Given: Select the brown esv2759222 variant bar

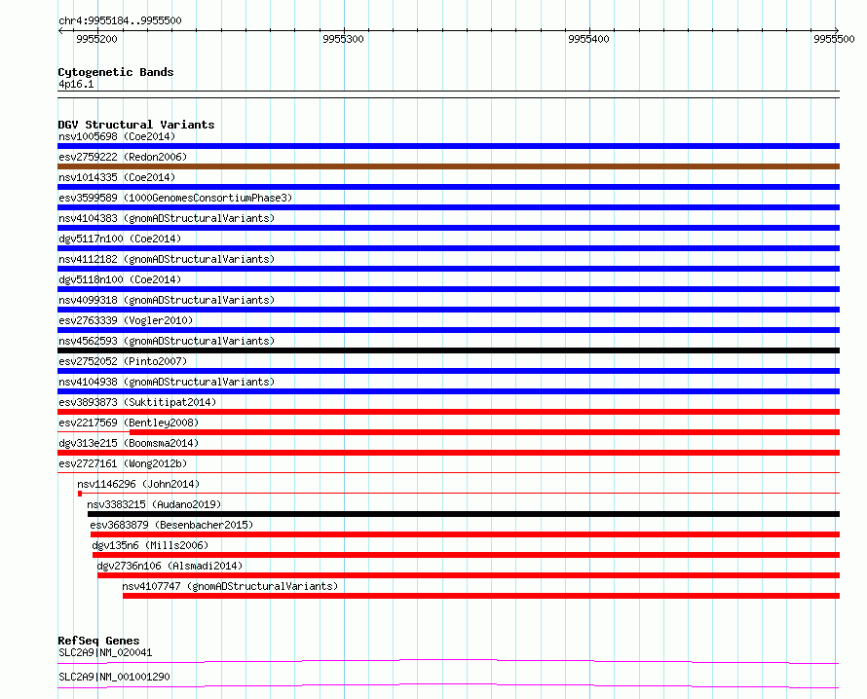Looking at the screenshot, I should click(448, 166).
